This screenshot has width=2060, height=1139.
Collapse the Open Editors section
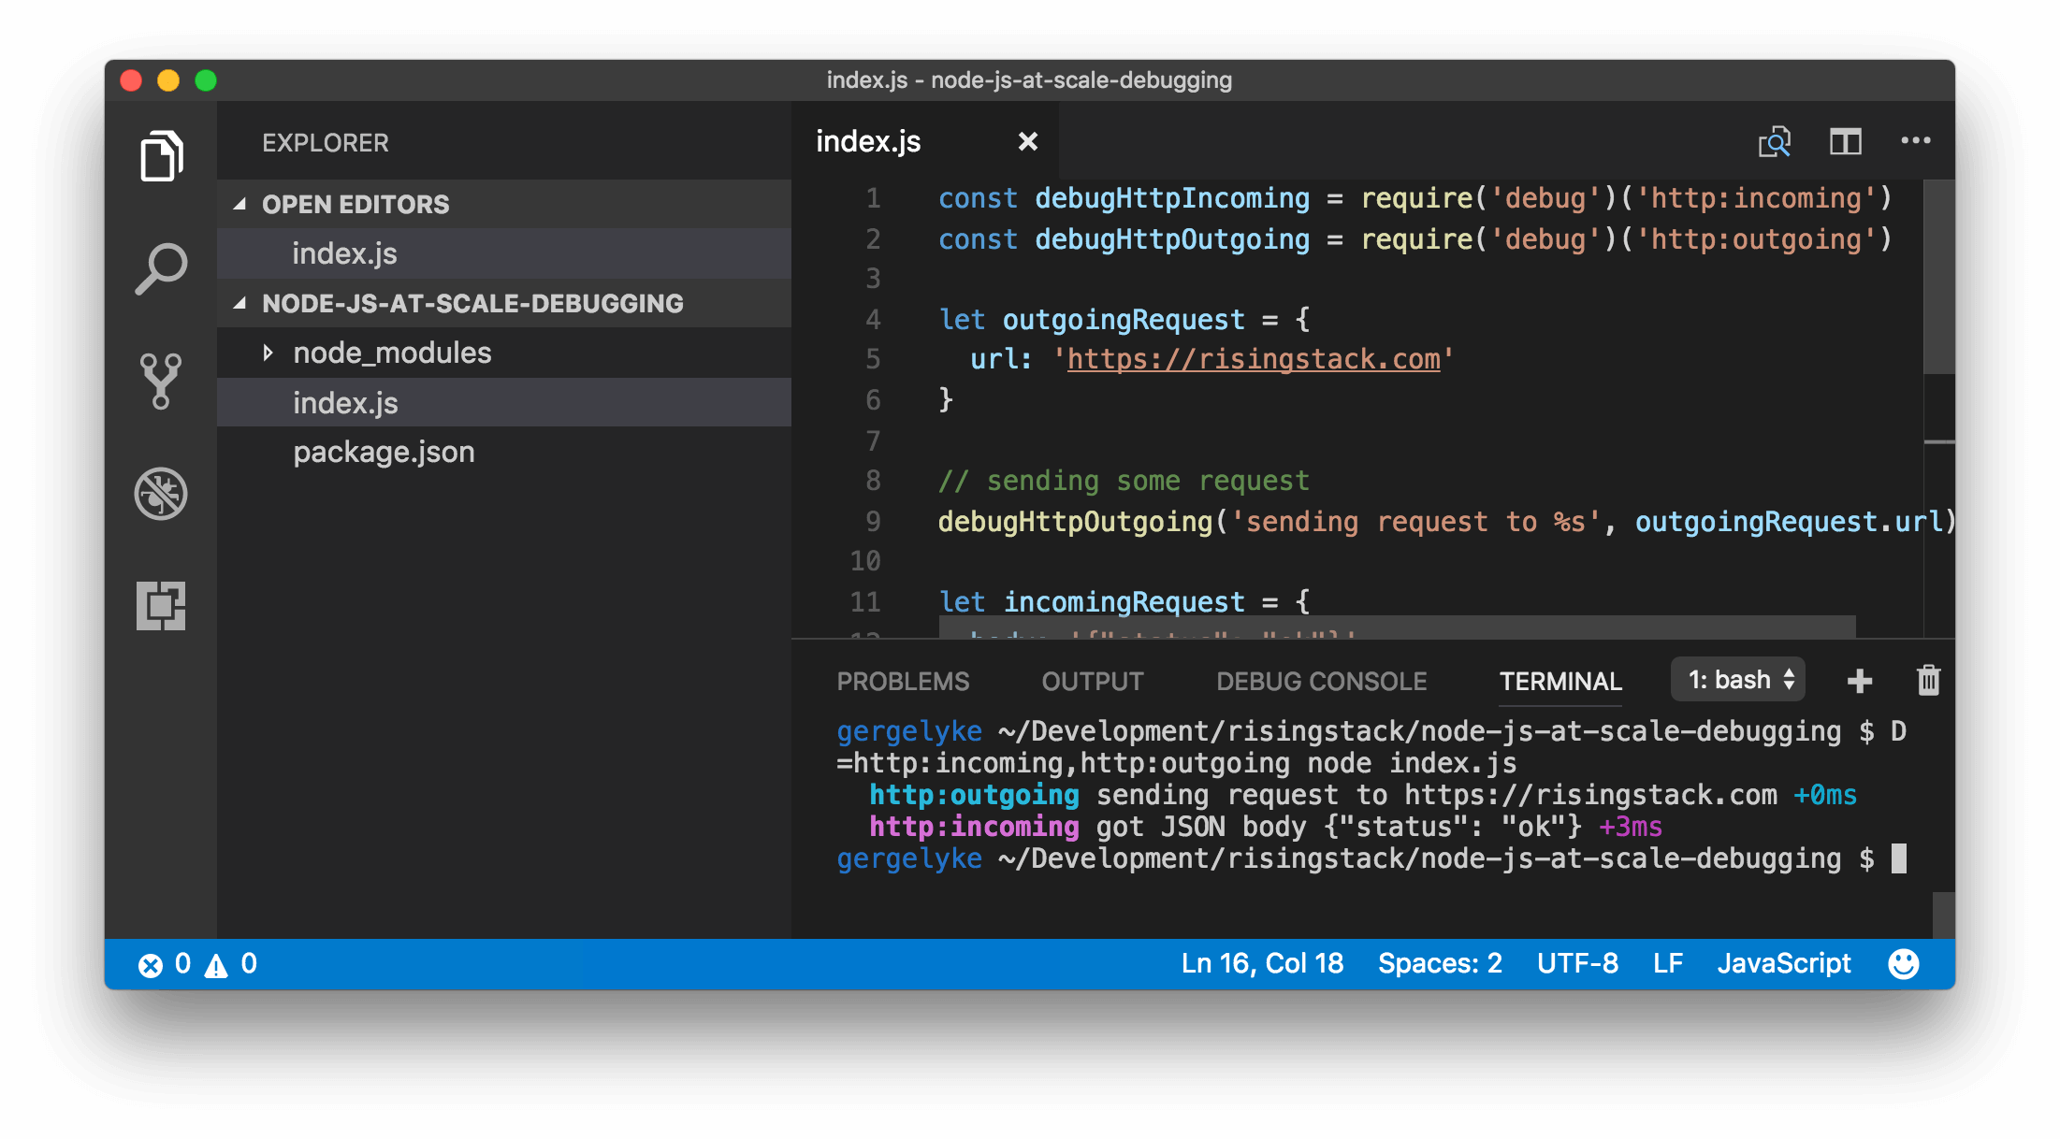point(240,204)
